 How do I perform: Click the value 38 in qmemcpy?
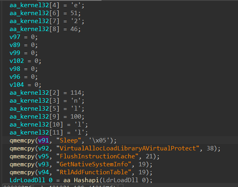pos(210,148)
